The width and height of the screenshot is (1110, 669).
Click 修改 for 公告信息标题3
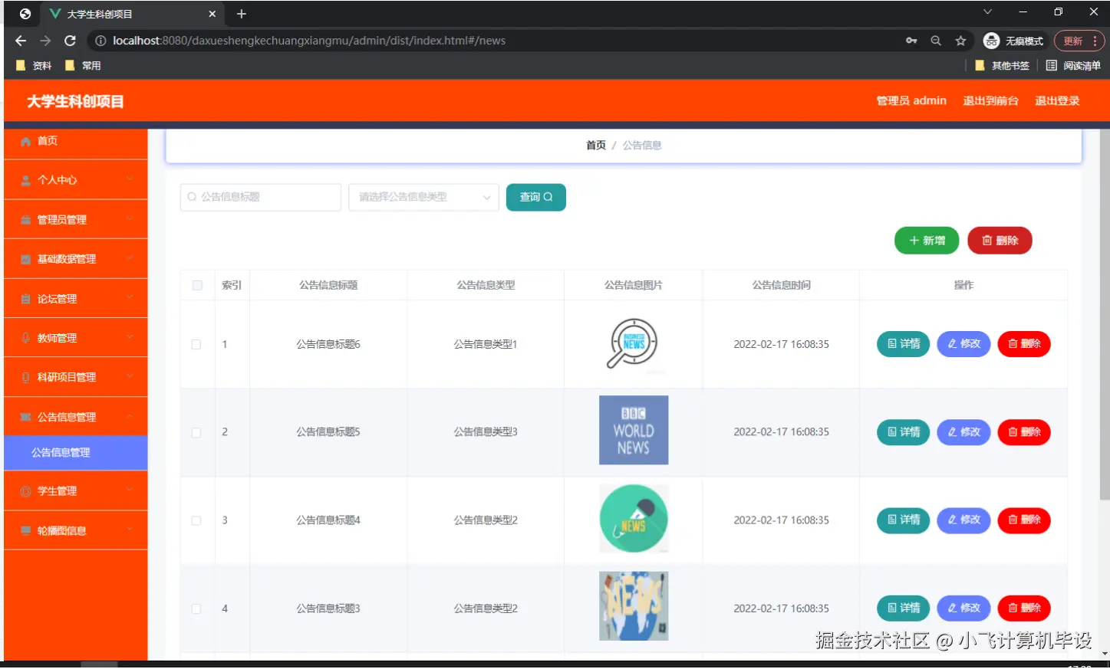(x=964, y=608)
